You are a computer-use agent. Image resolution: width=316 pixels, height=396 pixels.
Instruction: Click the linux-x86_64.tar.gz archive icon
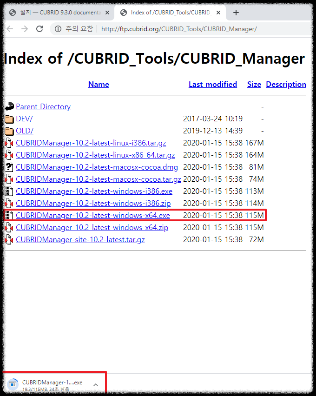pos(9,155)
